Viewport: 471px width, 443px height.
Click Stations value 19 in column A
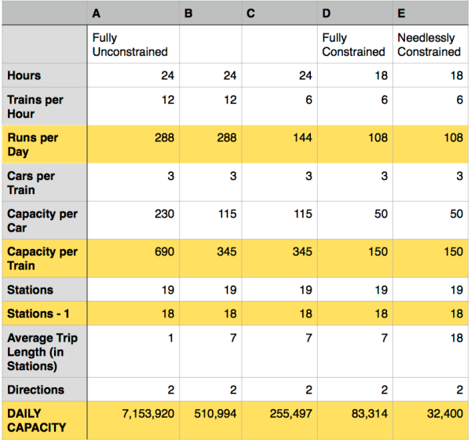click(x=168, y=290)
